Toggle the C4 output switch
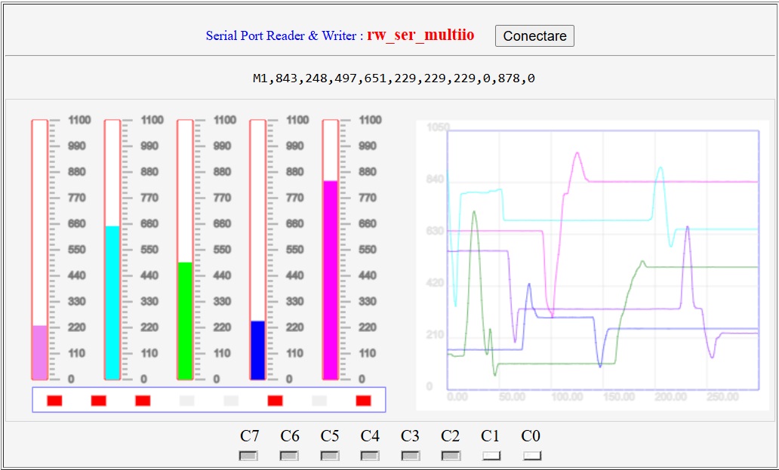 369,456
